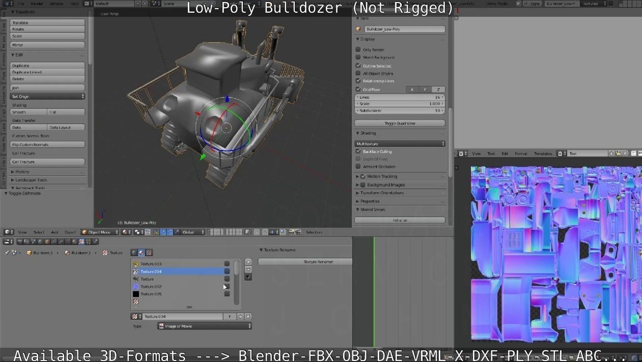Uncheck Backface Culling option

[x=358, y=152]
